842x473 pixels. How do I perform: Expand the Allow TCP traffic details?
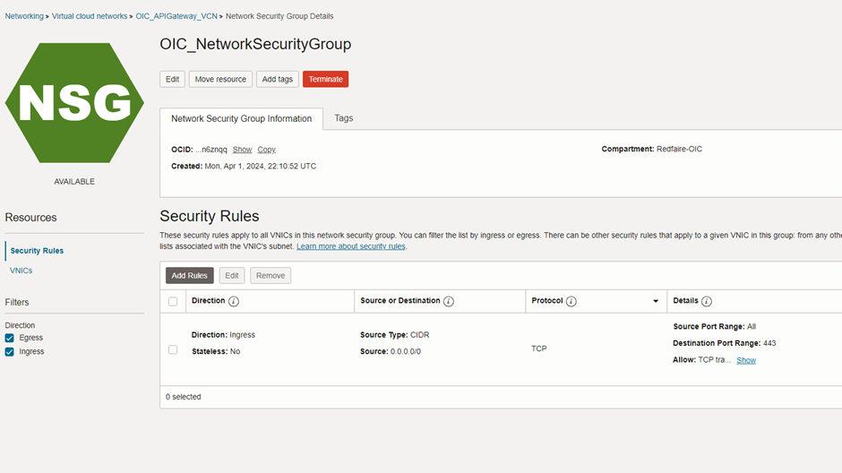pos(746,360)
